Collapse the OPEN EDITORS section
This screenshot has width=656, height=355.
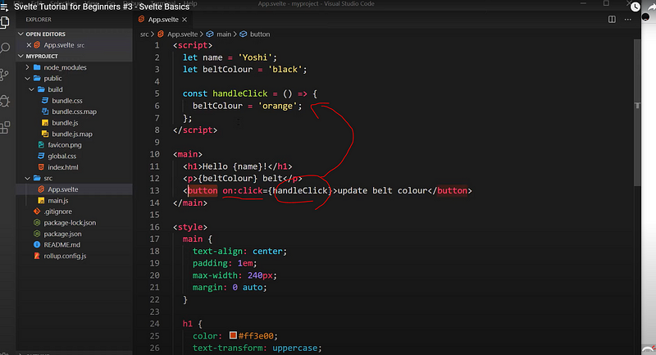point(20,34)
